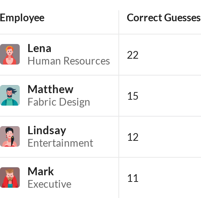Click Lindsay's score of 12

click(133, 137)
